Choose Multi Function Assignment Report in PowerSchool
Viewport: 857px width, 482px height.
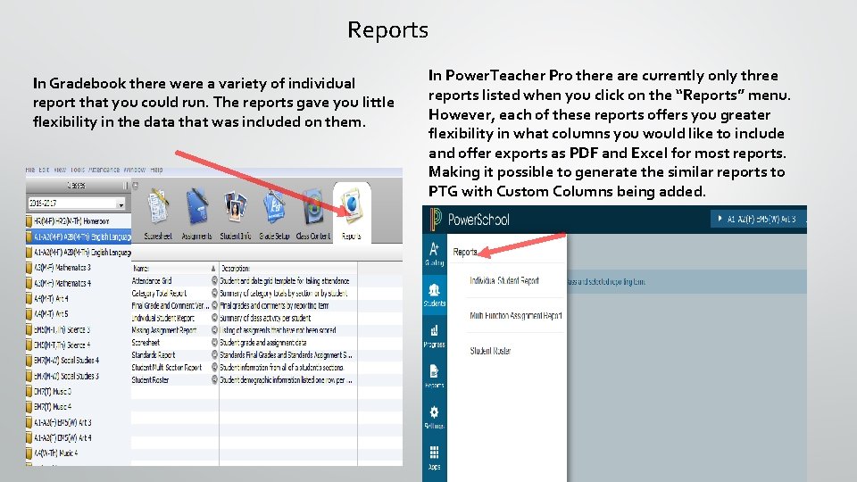tap(516, 315)
